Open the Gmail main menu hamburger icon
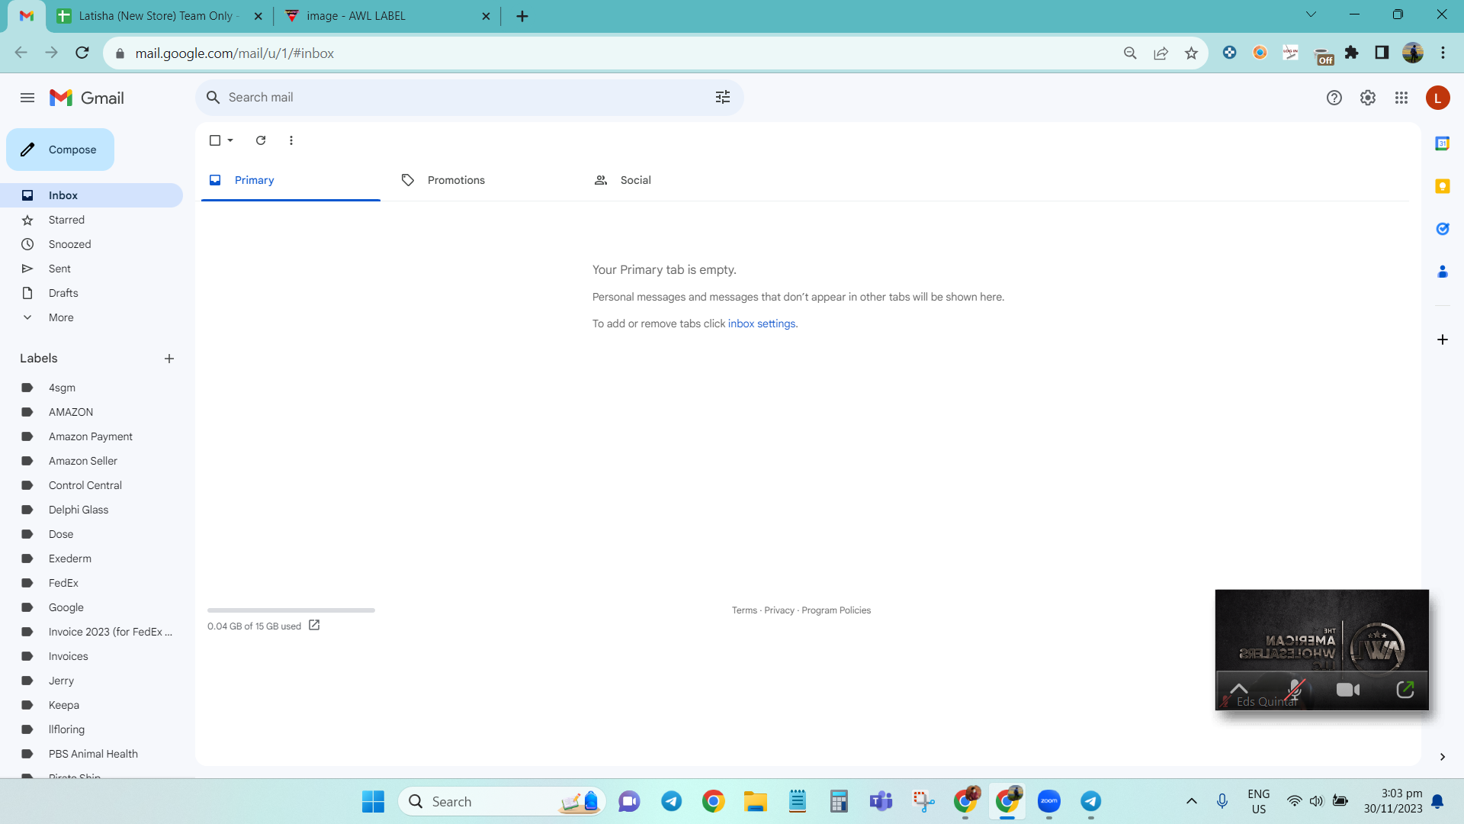This screenshot has width=1464, height=824. pyautogui.click(x=27, y=98)
